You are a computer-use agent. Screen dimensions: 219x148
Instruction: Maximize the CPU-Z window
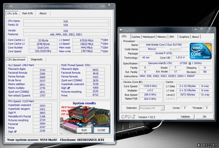pyautogui.click(x=202, y=29)
